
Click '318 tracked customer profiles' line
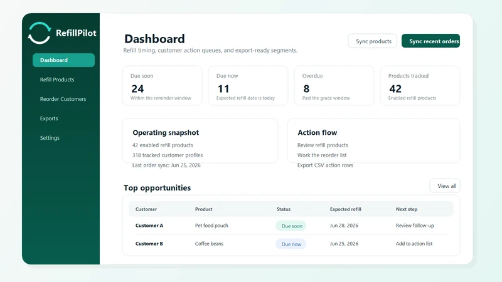click(x=168, y=155)
